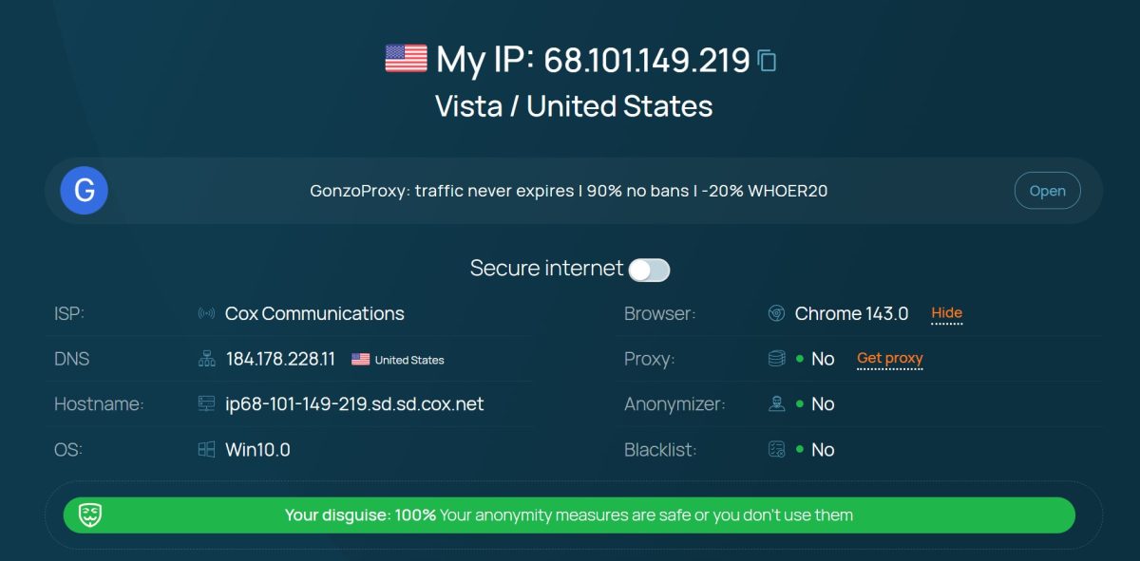Viewport: 1140px width, 561px height.
Task: Click the disguise mask icon in green bar
Action: (90, 514)
